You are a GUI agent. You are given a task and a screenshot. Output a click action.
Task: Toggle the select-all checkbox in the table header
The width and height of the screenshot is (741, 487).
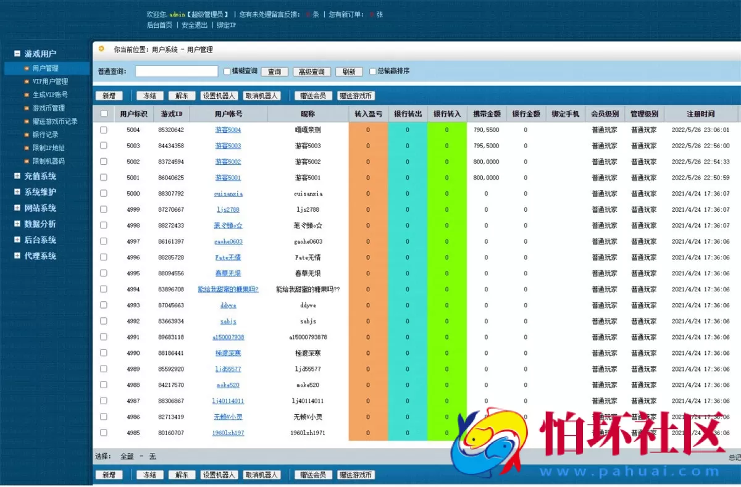104,114
